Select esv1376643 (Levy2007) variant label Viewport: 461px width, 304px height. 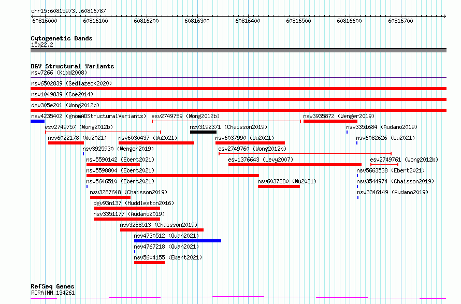261,160
